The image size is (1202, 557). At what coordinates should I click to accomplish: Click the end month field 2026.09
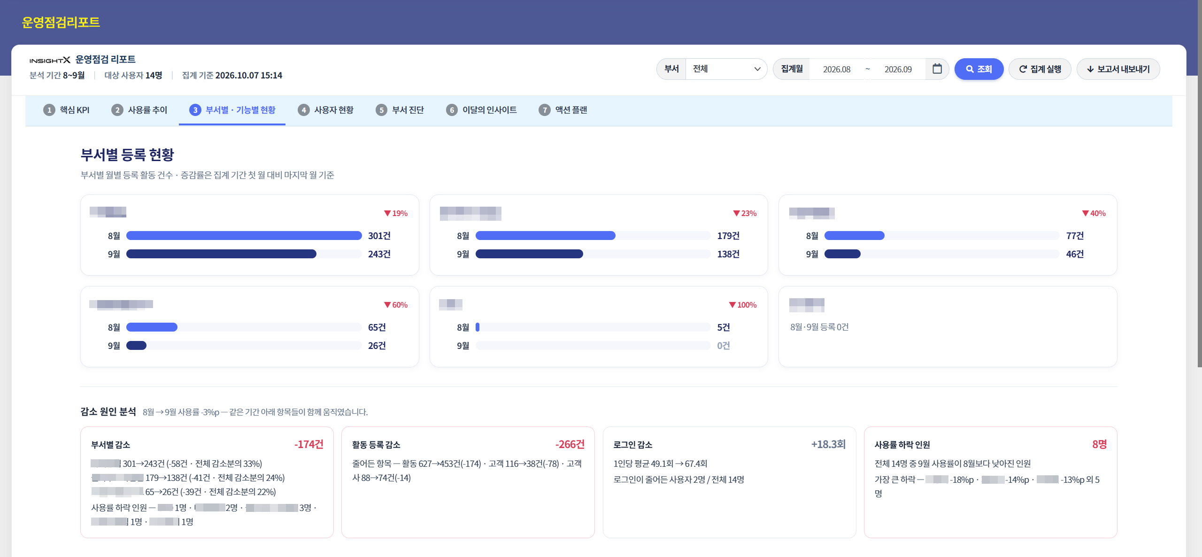tap(898, 69)
